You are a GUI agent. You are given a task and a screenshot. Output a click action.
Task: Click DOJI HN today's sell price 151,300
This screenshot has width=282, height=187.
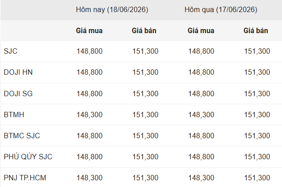point(145,72)
